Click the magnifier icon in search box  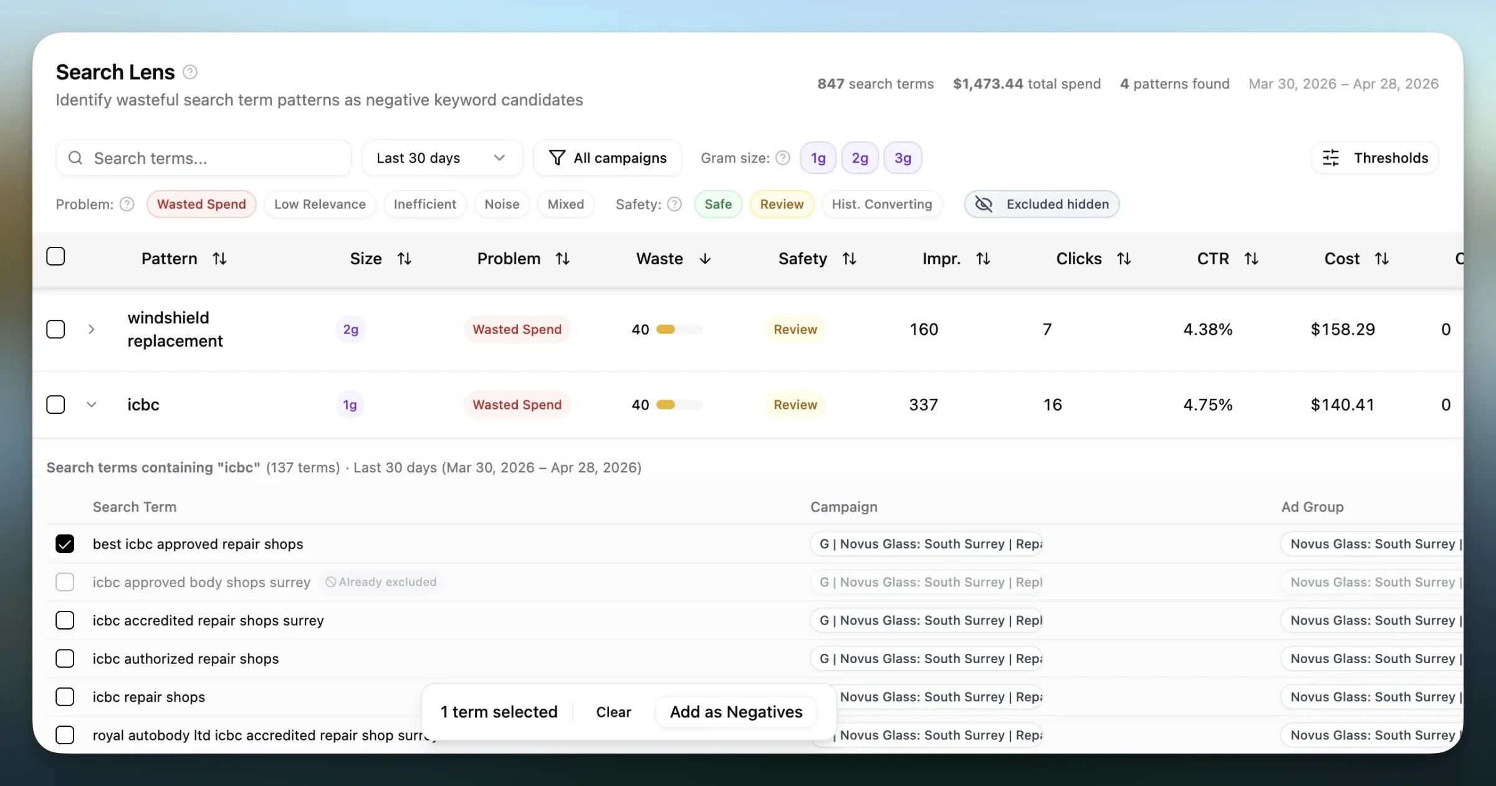(75, 158)
